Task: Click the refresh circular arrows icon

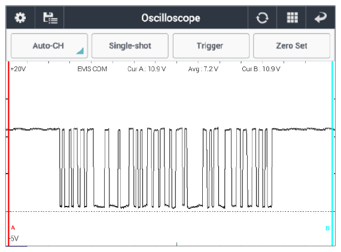Action: pyautogui.click(x=262, y=18)
